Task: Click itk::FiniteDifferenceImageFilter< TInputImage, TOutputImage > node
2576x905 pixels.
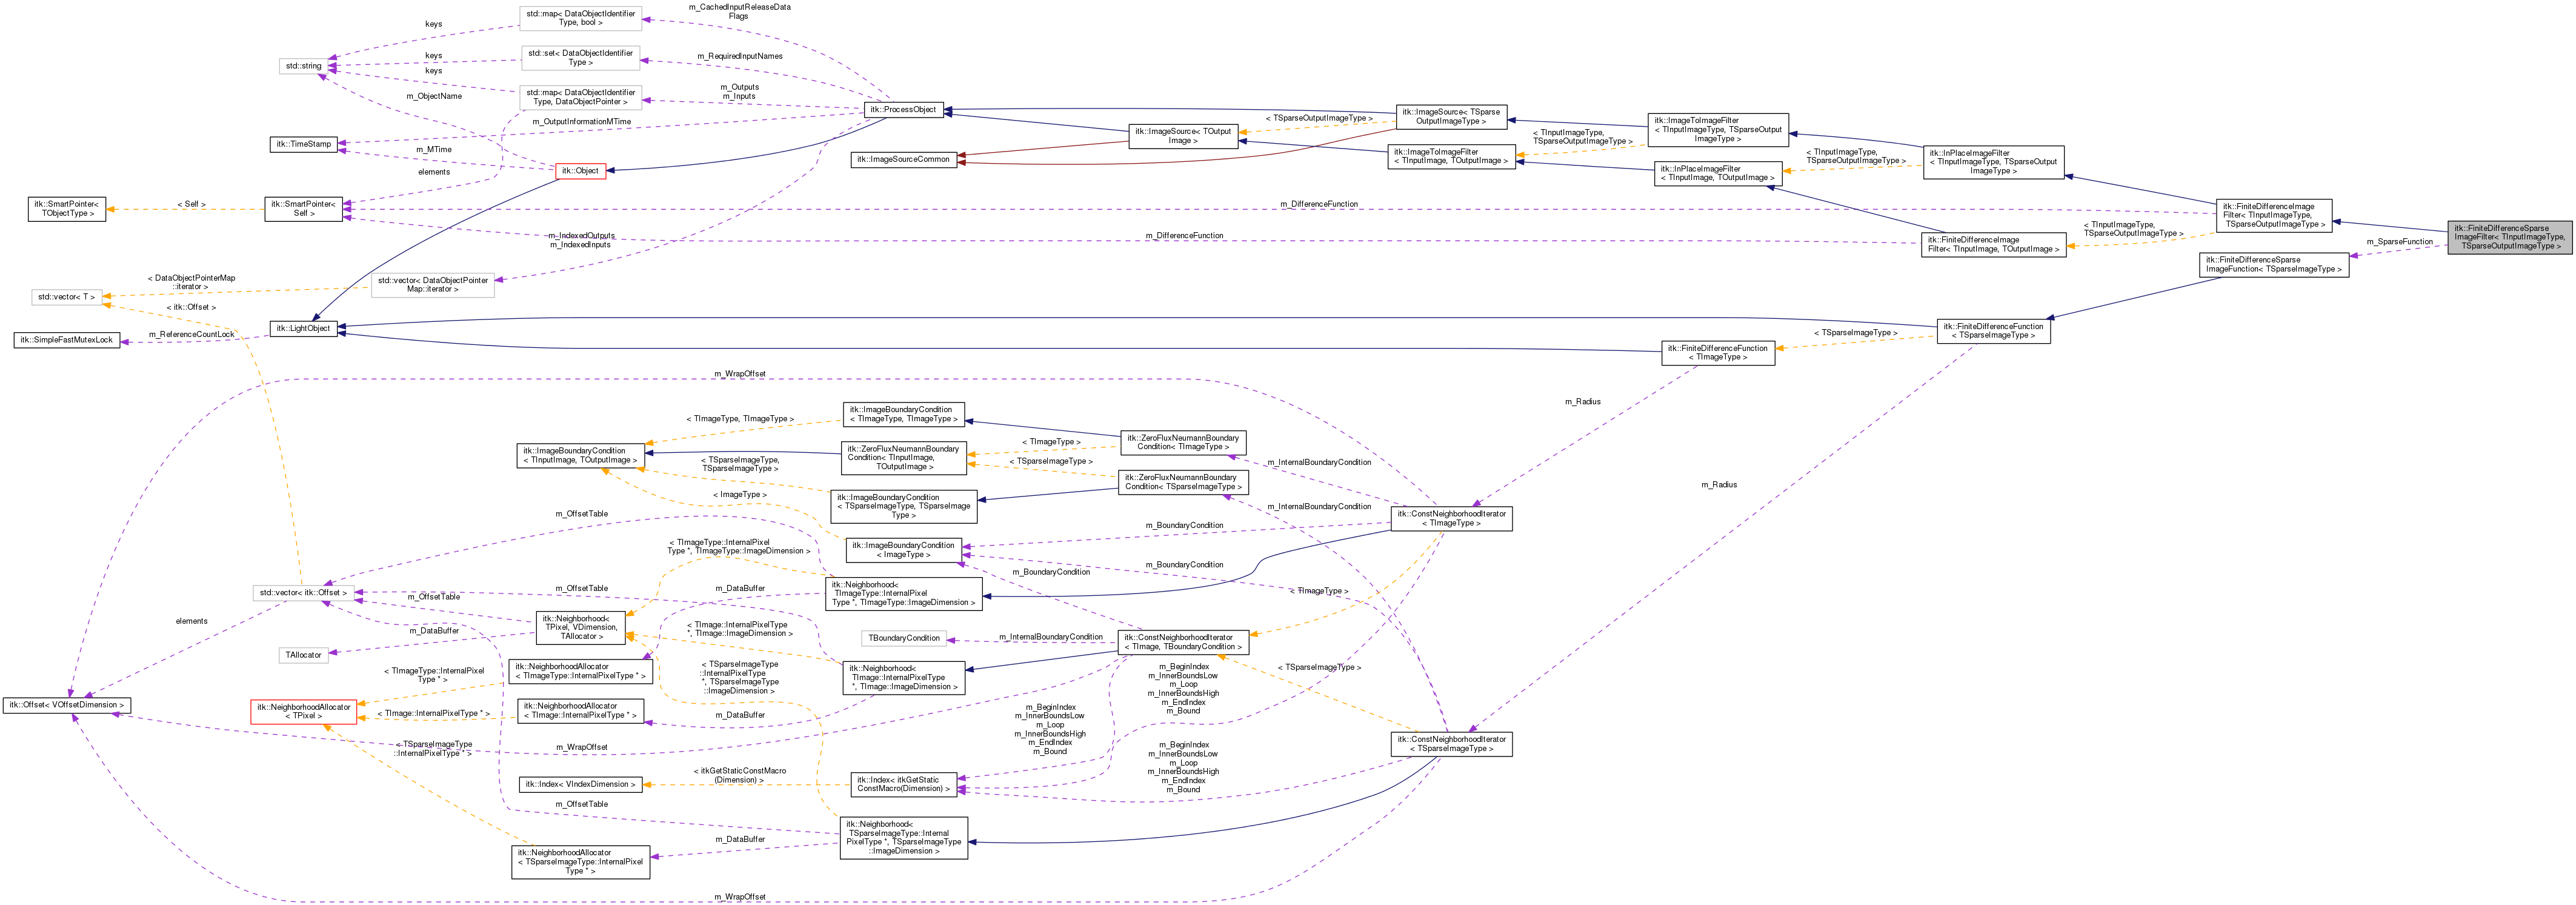Action: pyautogui.click(x=1993, y=245)
